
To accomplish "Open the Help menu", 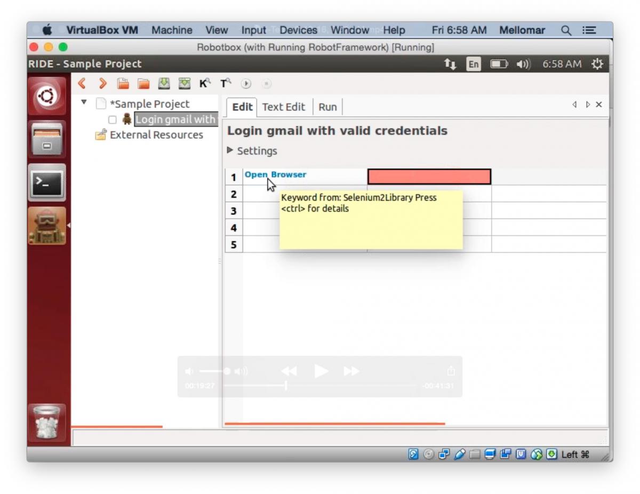I will tap(394, 30).
